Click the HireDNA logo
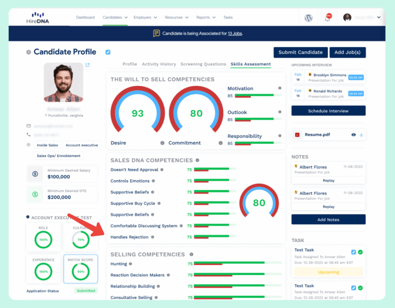This screenshot has height=308, width=395. [37, 18]
